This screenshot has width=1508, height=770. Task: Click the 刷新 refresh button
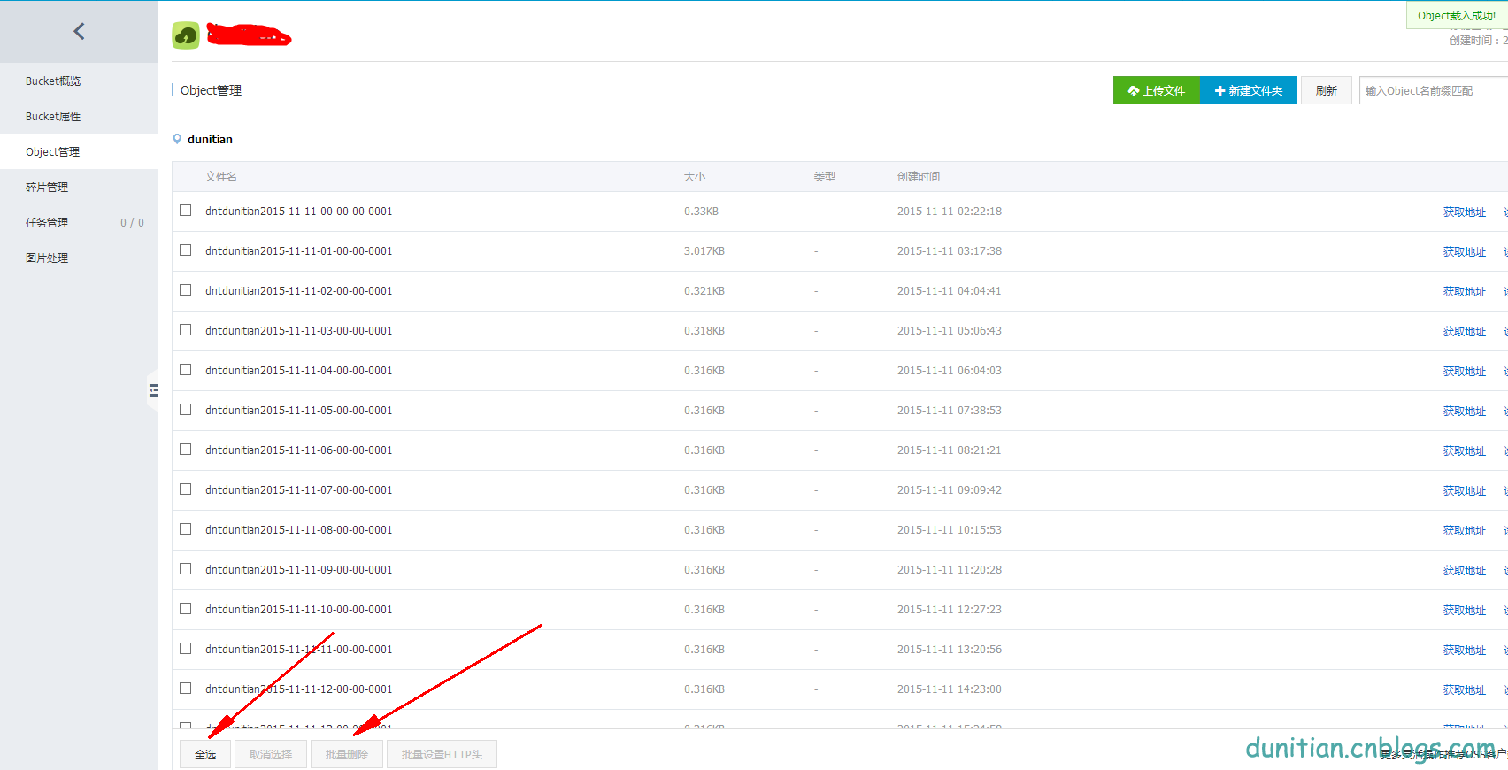pyautogui.click(x=1326, y=90)
